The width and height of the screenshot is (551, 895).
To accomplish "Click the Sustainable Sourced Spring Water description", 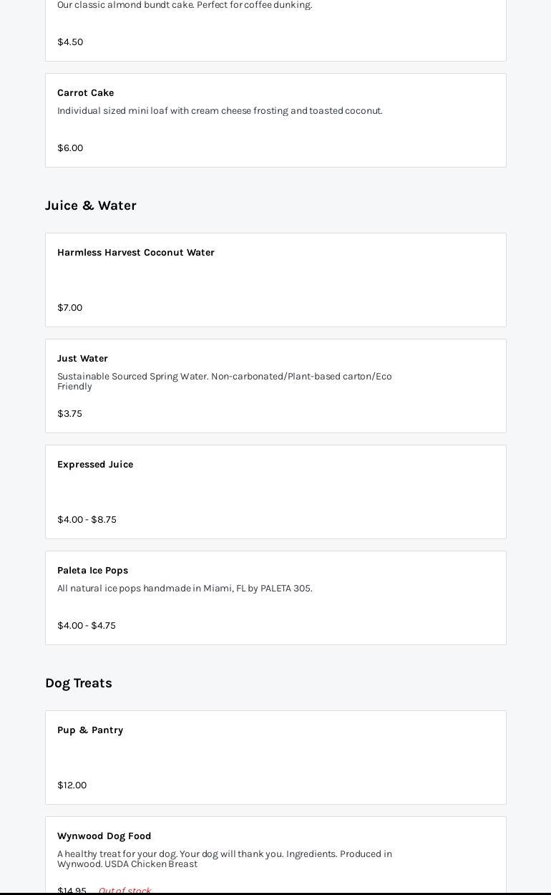I will (224, 381).
